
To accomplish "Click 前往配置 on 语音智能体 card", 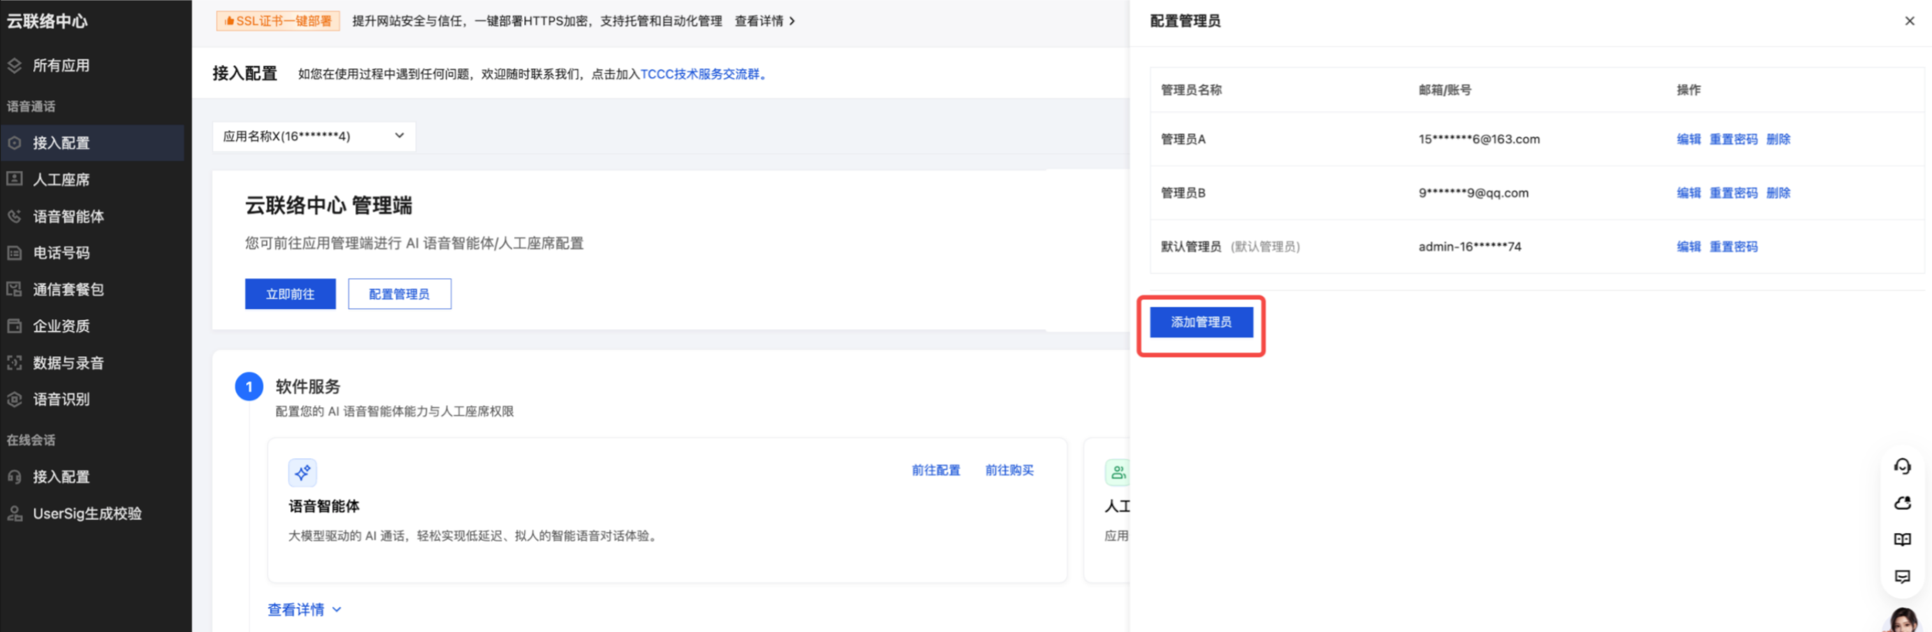I will point(935,470).
